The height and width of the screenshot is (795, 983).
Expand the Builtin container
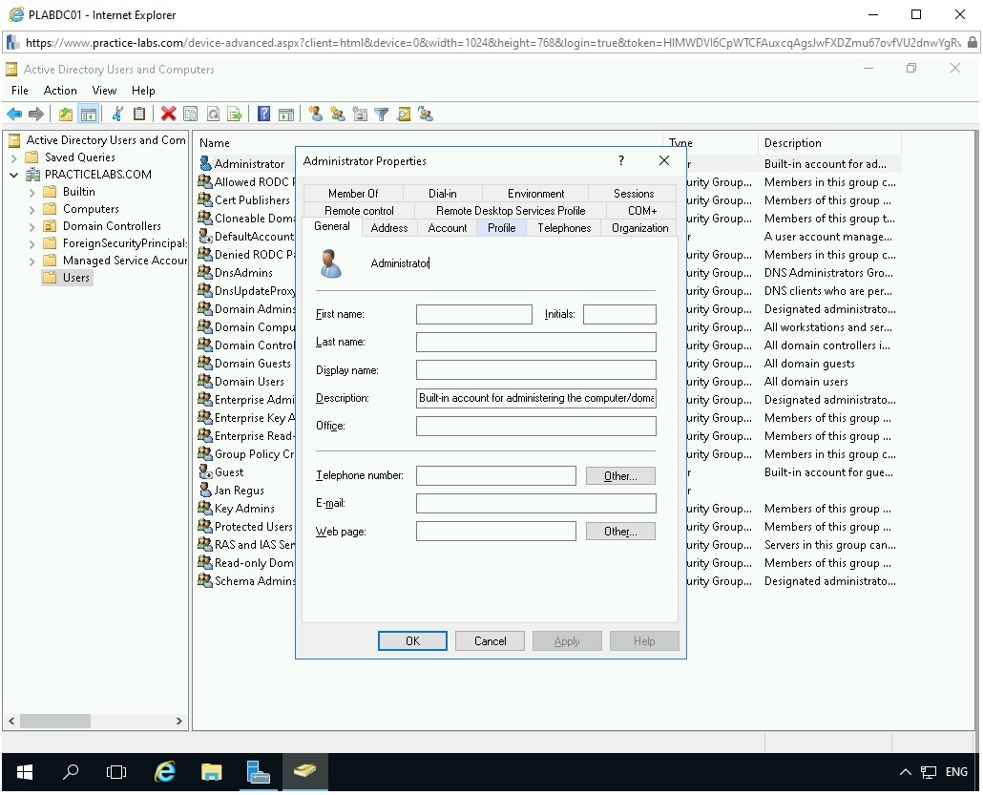(x=32, y=193)
